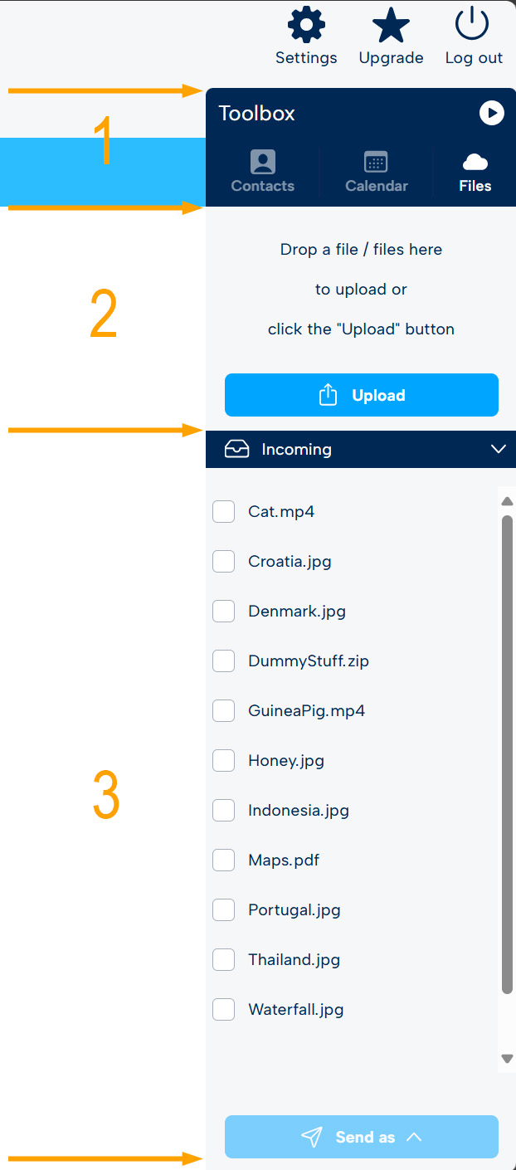Screen dimensions: 516x1170
Task: Click the Log out power icon
Action: pyautogui.click(x=473, y=26)
